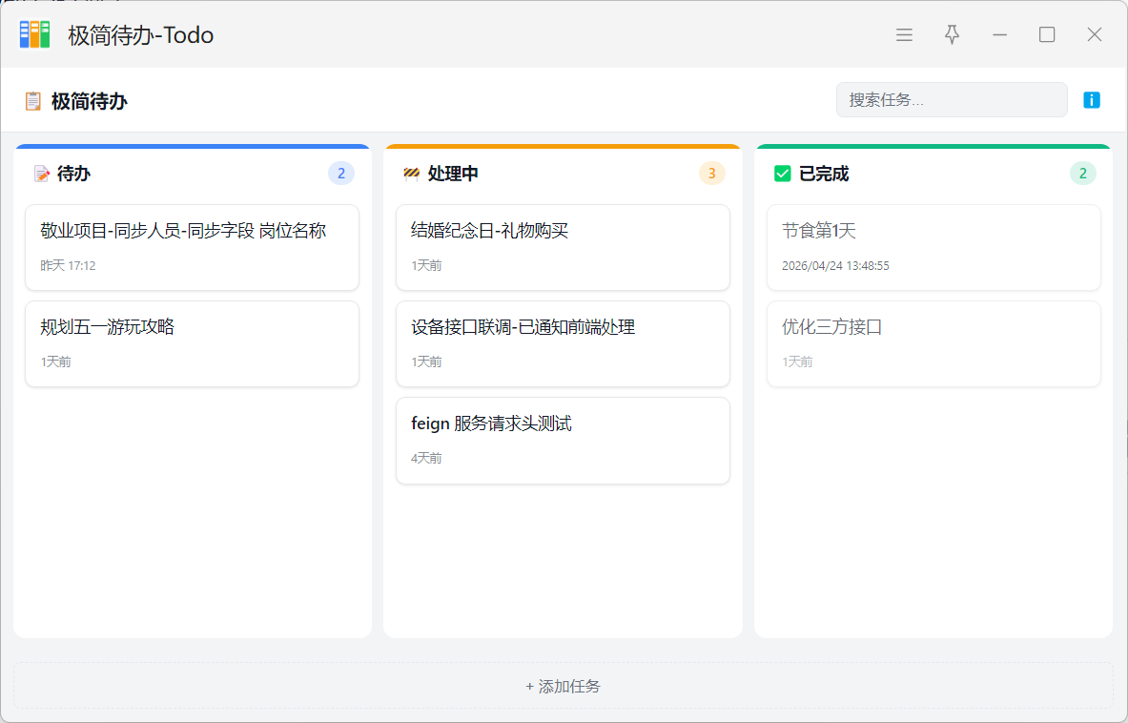The width and height of the screenshot is (1128, 723).
Task: Click the green 已完成 count badge
Action: [1082, 174]
